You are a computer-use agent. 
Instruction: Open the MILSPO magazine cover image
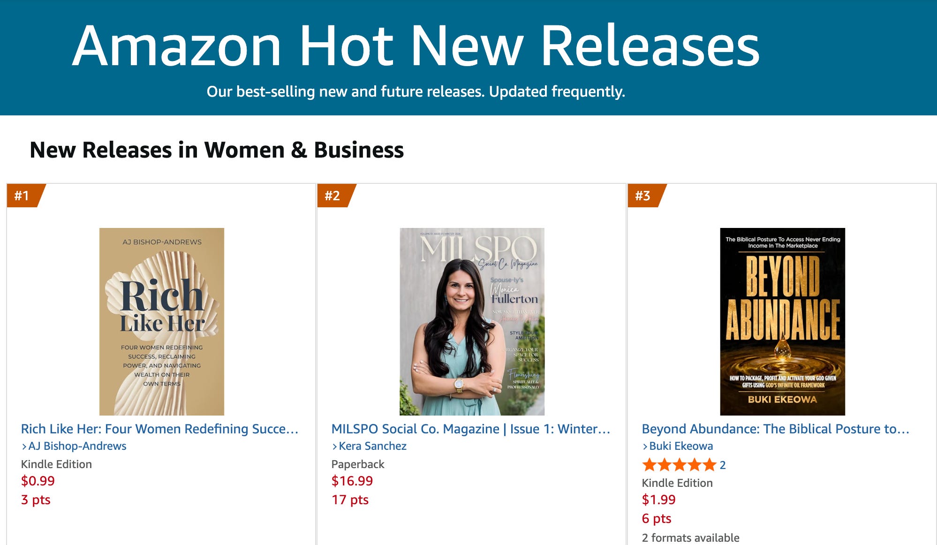pyautogui.click(x=472, y=322)
